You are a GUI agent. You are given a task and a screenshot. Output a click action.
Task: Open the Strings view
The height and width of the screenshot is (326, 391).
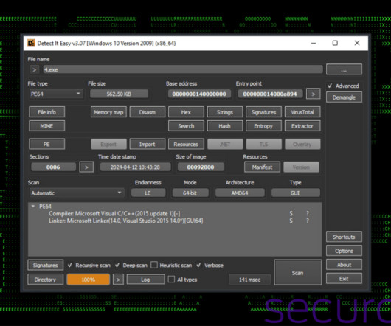(225, 112)
